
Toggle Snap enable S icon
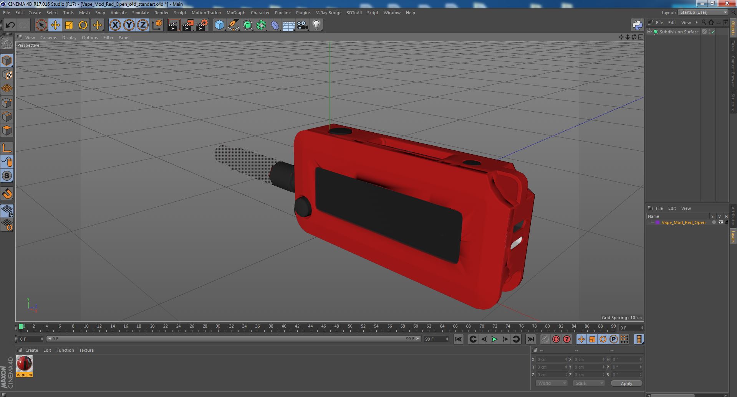click(x=7, y=176)
